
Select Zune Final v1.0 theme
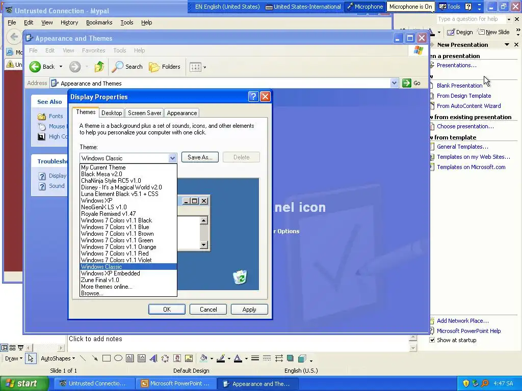[128, 280]
